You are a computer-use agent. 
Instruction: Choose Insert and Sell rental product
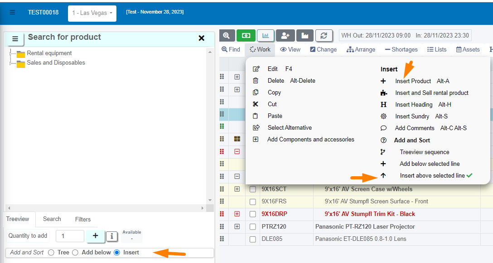tap(424, 93)
